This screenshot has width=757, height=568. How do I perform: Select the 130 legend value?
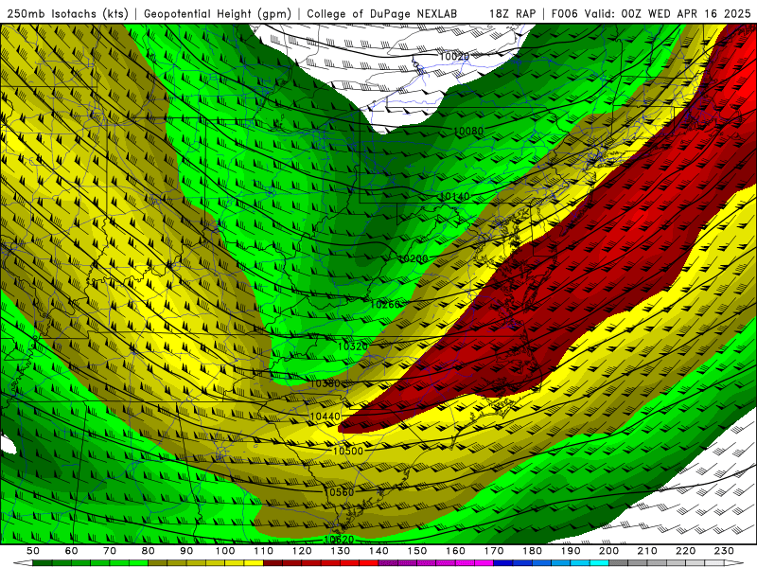pyautogui.click(x=341, y=551)
